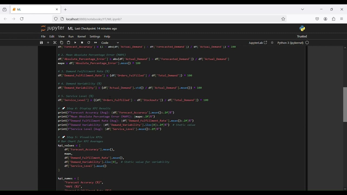Restart kernel and run all cells icon
347x195 pixels.
point(96,43)
